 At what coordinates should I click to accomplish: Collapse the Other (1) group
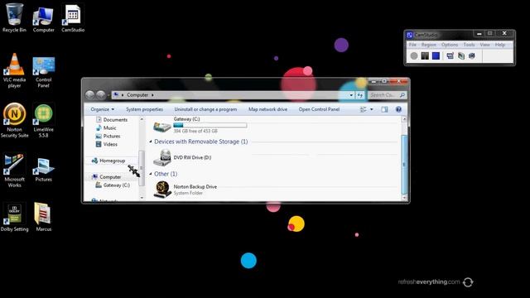pos(151,174)
